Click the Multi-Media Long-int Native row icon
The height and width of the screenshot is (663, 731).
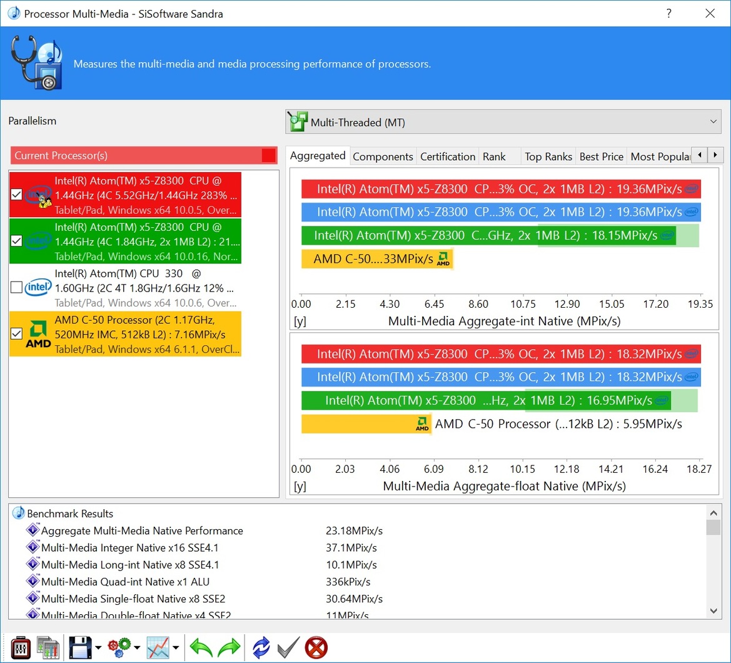(33, 564)
